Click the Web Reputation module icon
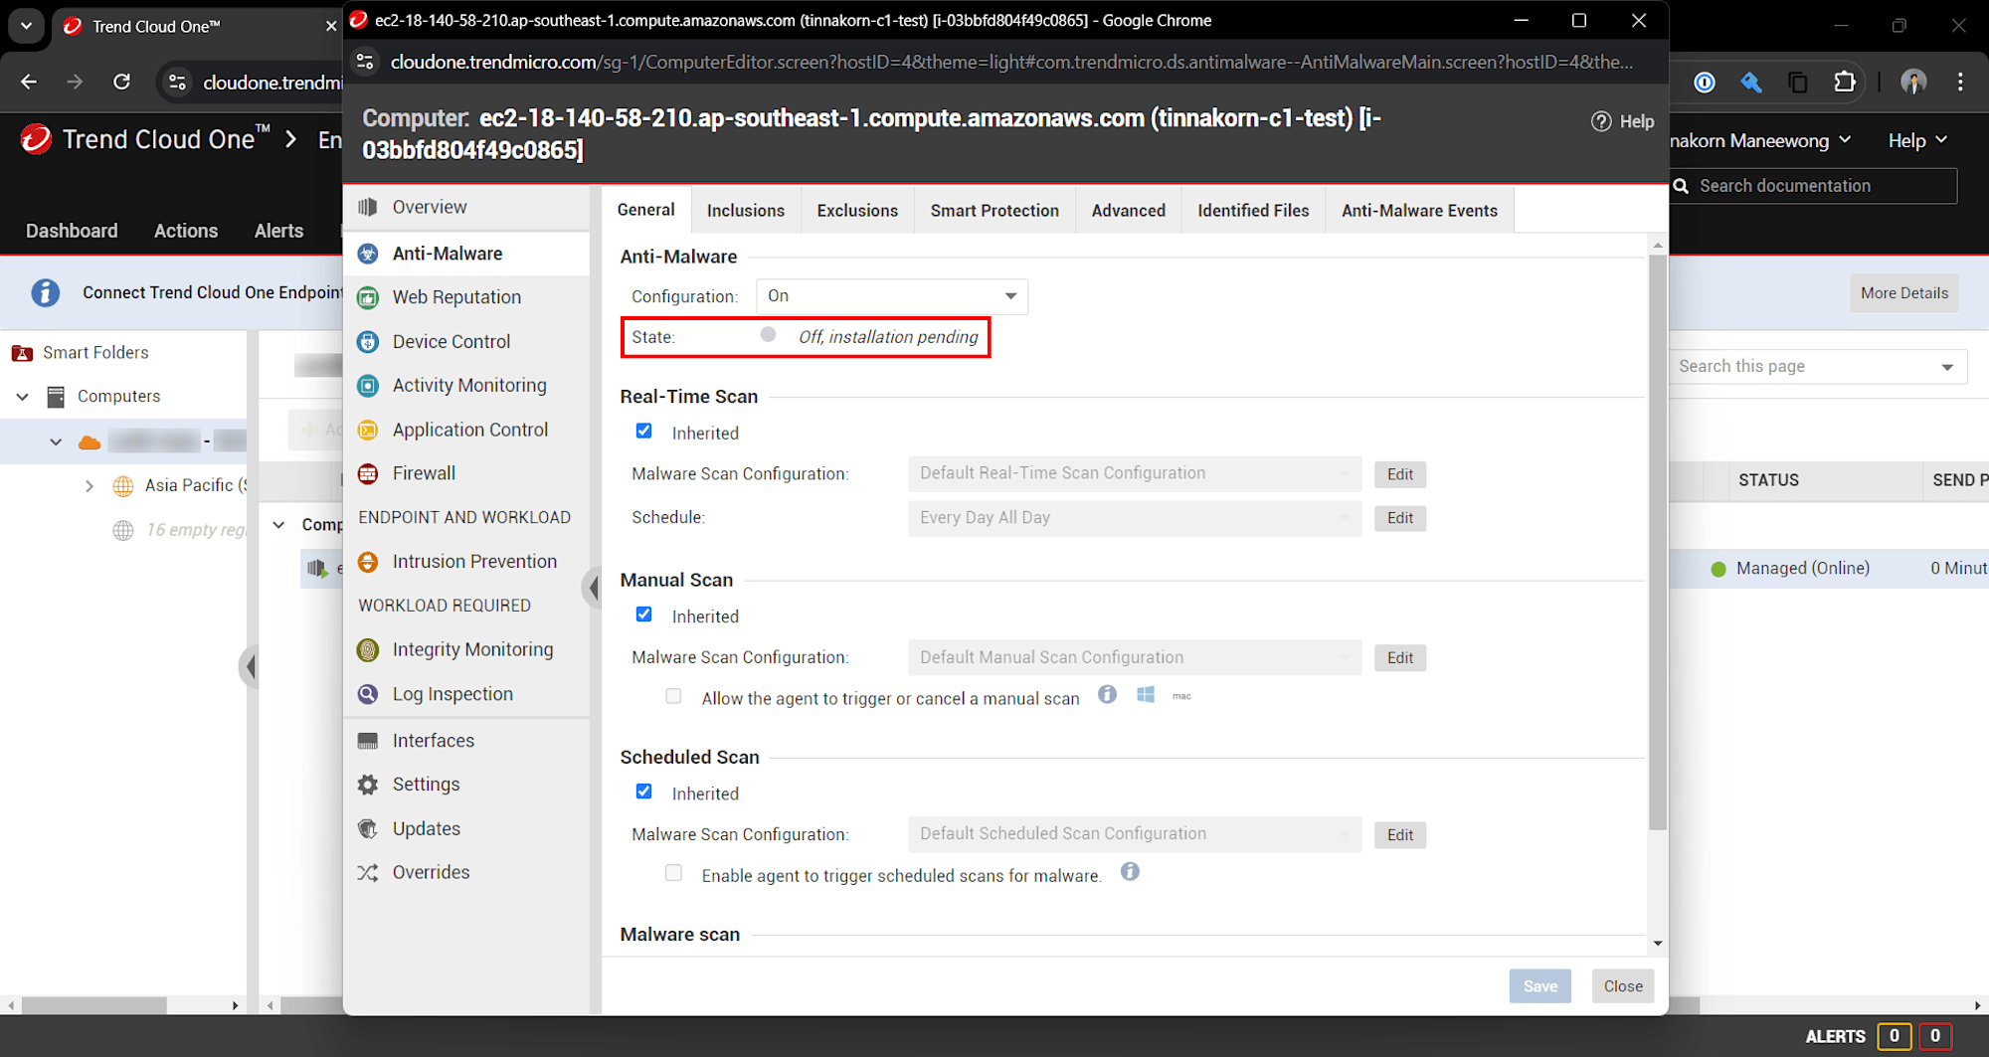The height and width of the screenshot is (1057, 1989). 368,297
